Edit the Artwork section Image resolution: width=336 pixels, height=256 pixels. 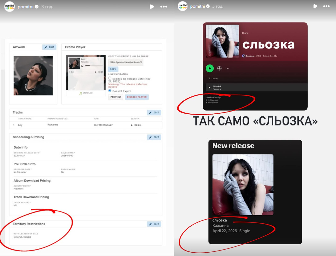[x=49, y=47]
